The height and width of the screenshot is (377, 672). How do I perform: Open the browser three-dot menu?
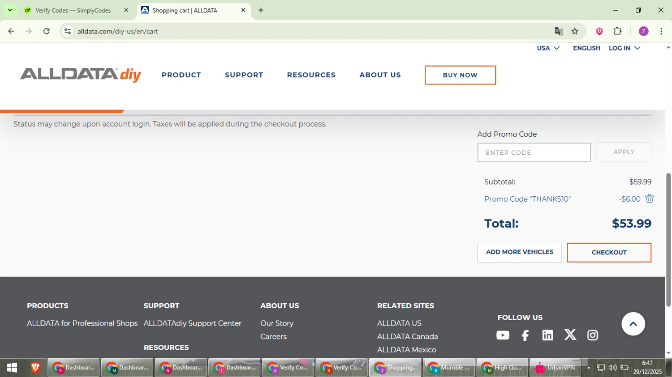click(x=661, y=31)
